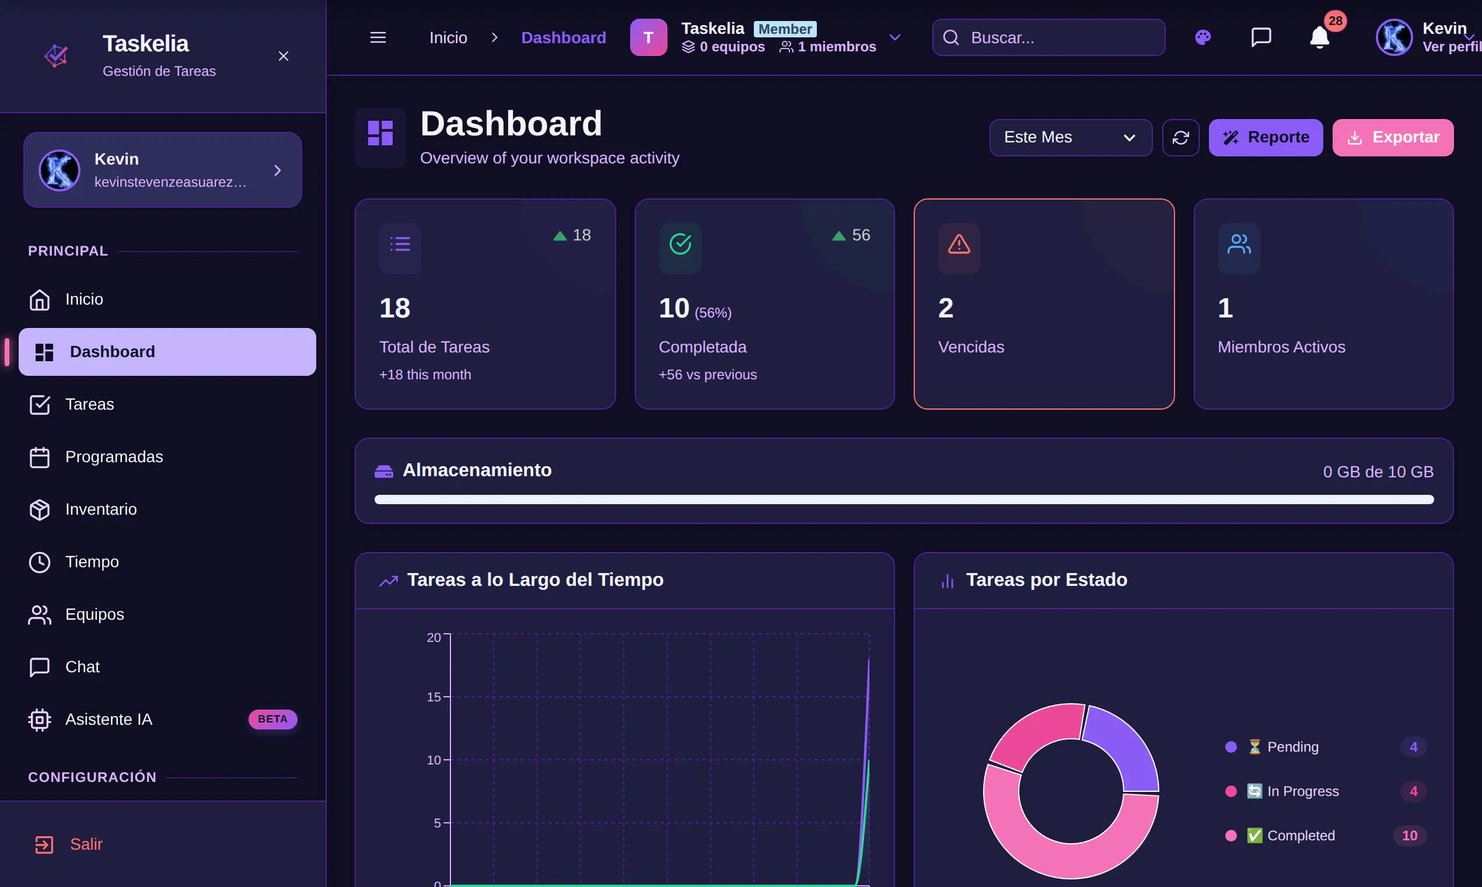Open Inventario in the sidebar
This screenshot has width=1482, height=887.
[167, 510]
